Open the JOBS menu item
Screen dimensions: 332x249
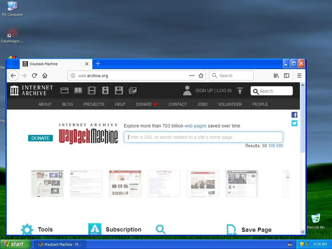(x=202, y=104)
